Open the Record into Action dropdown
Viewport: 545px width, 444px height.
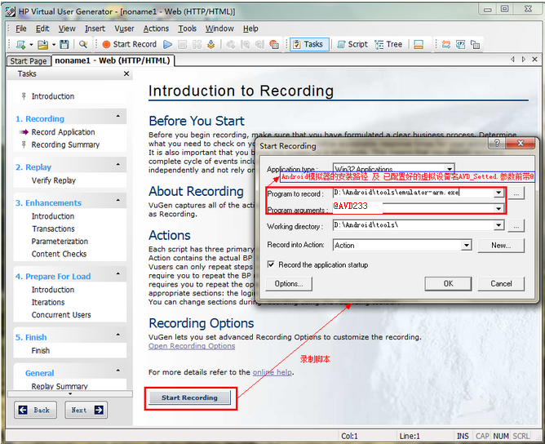(x=466, y=245)
